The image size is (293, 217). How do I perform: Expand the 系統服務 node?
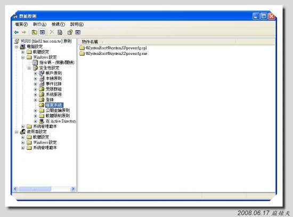click(x=35, y=94)
